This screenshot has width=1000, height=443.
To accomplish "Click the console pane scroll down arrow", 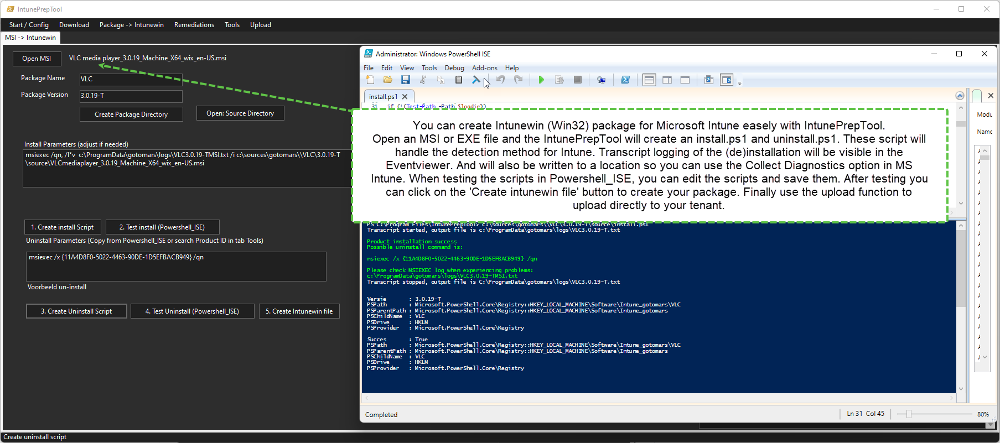I will 961,389.
